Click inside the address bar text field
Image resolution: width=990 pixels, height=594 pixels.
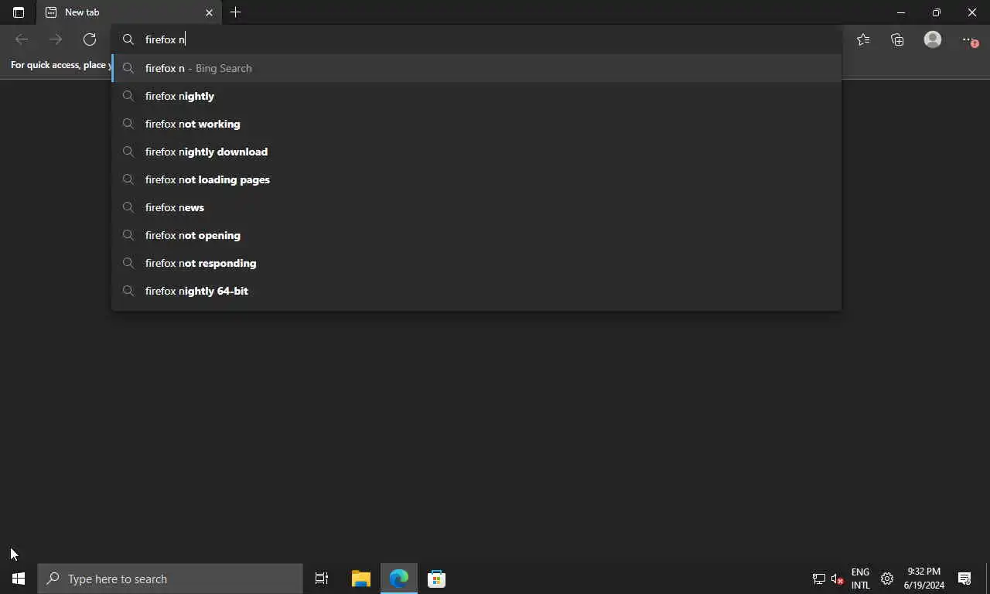point(476,39)
